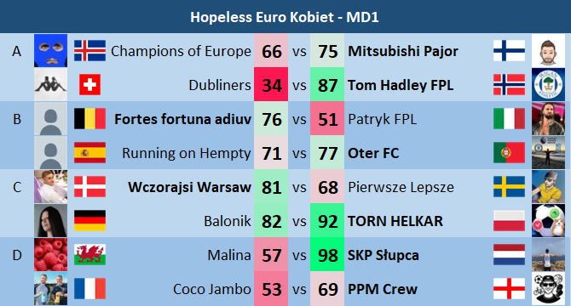Click the Switzerland flag next to Dubliners

pos(89,85)
